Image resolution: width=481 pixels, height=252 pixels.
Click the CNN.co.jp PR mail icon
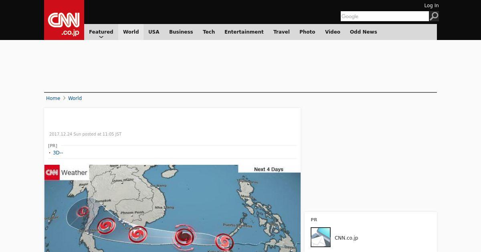[x=321, y=237]
